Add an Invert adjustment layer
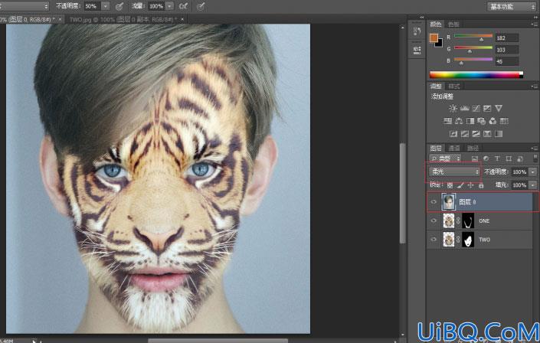 pyautogui.click(x=453, y=134)
